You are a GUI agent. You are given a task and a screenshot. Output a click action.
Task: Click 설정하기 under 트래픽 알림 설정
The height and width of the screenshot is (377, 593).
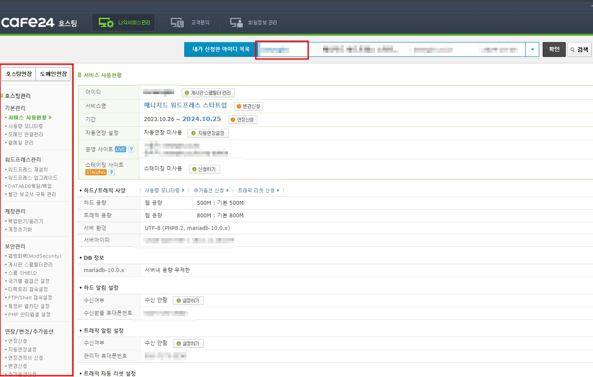188,344
